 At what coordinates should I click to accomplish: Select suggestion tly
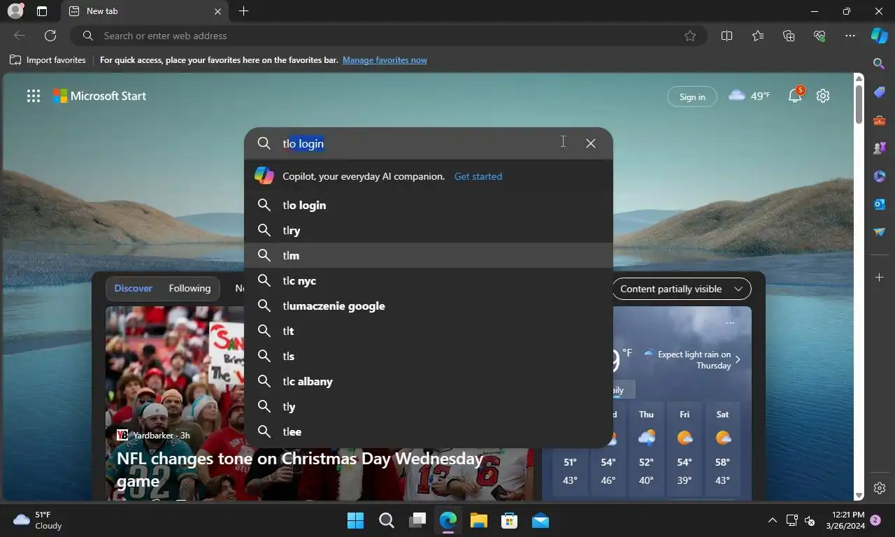tap(429, 406)
